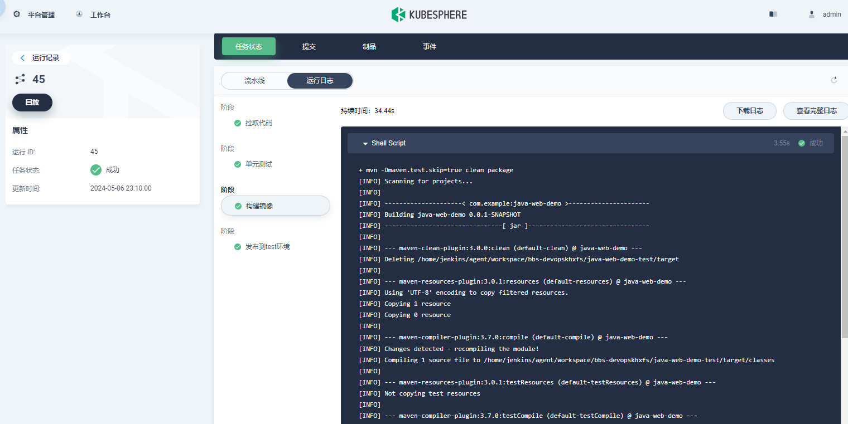Click the pipeline run icon beside 45
Image resolution: width=848 pixels, height=424 pixels.
20,79
